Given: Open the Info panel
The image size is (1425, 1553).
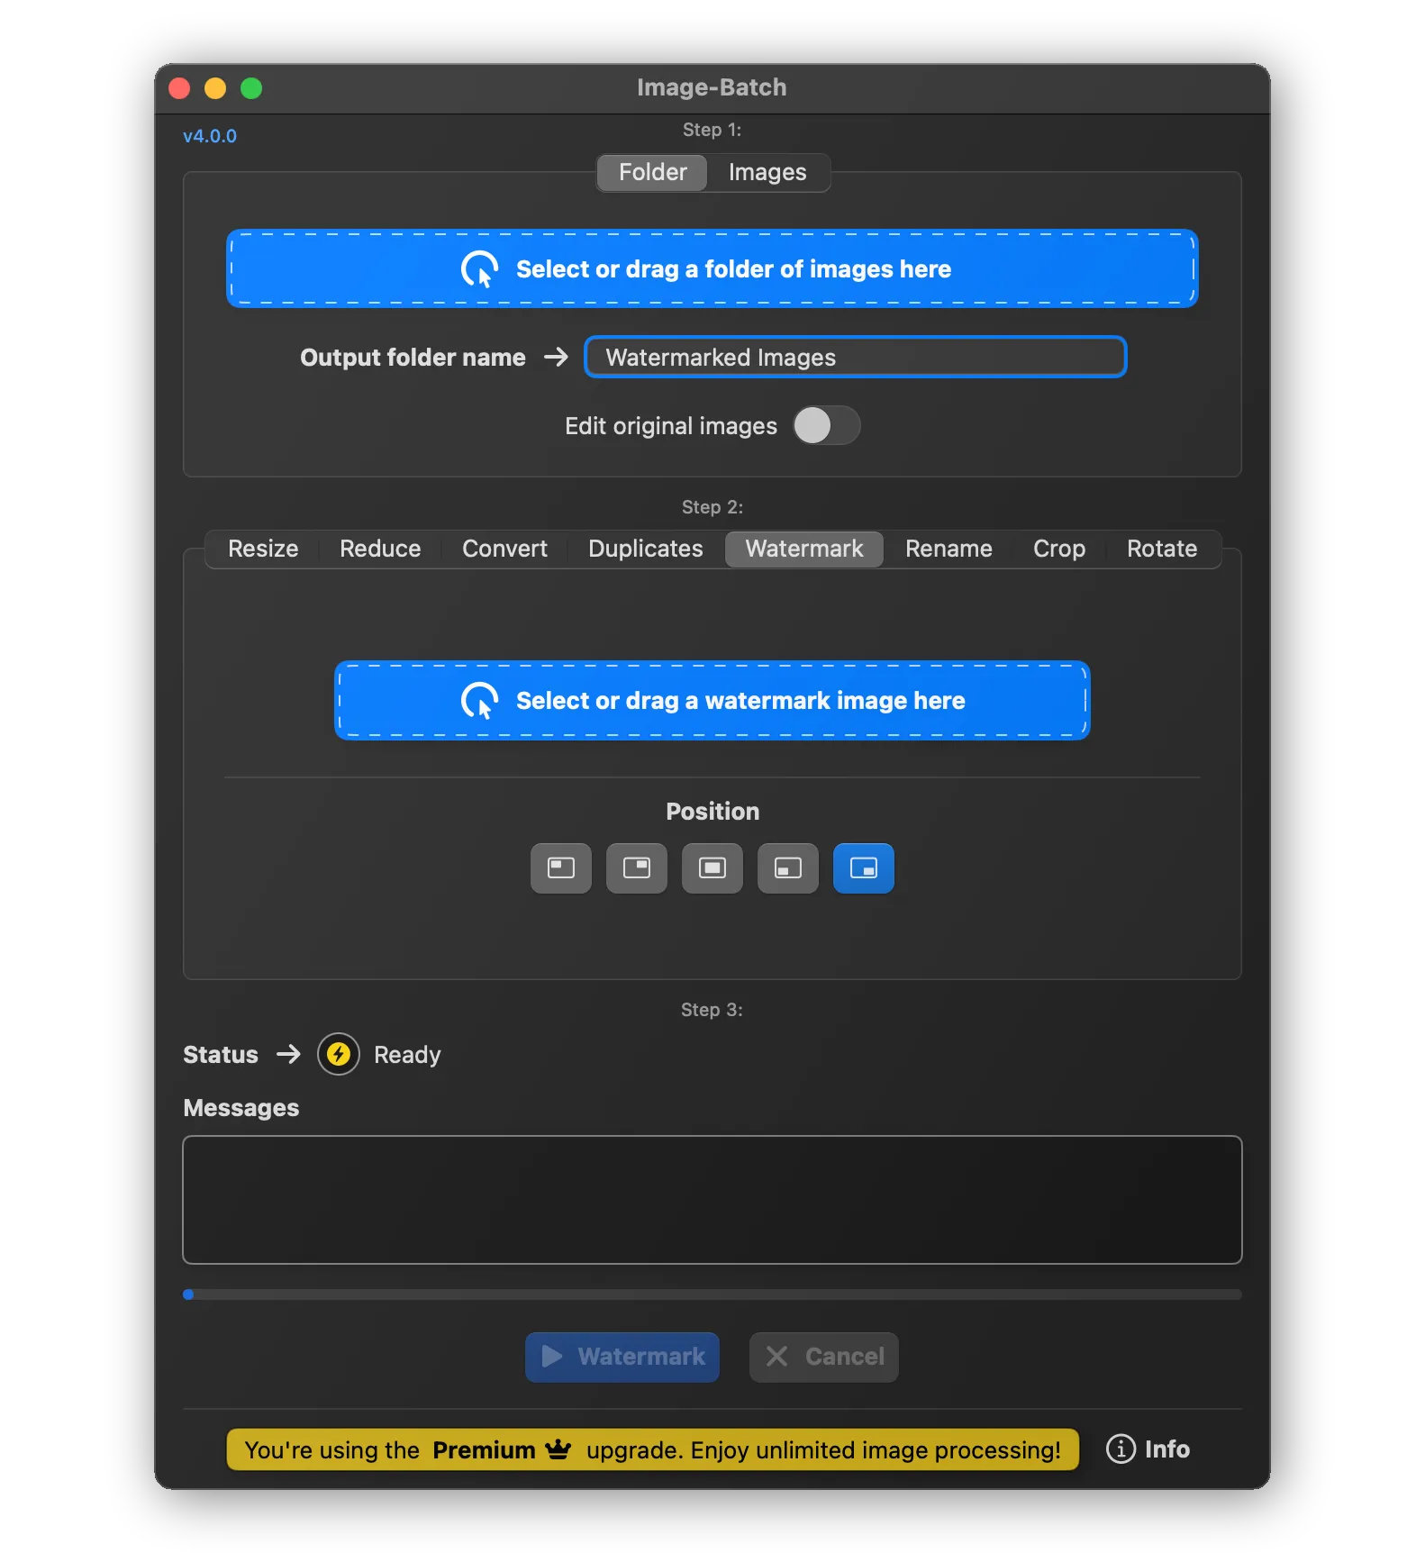Looking at the screenshot, I should pos(1148,1449).
